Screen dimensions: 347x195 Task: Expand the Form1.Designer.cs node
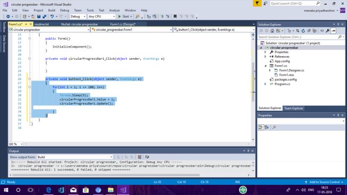270,70
